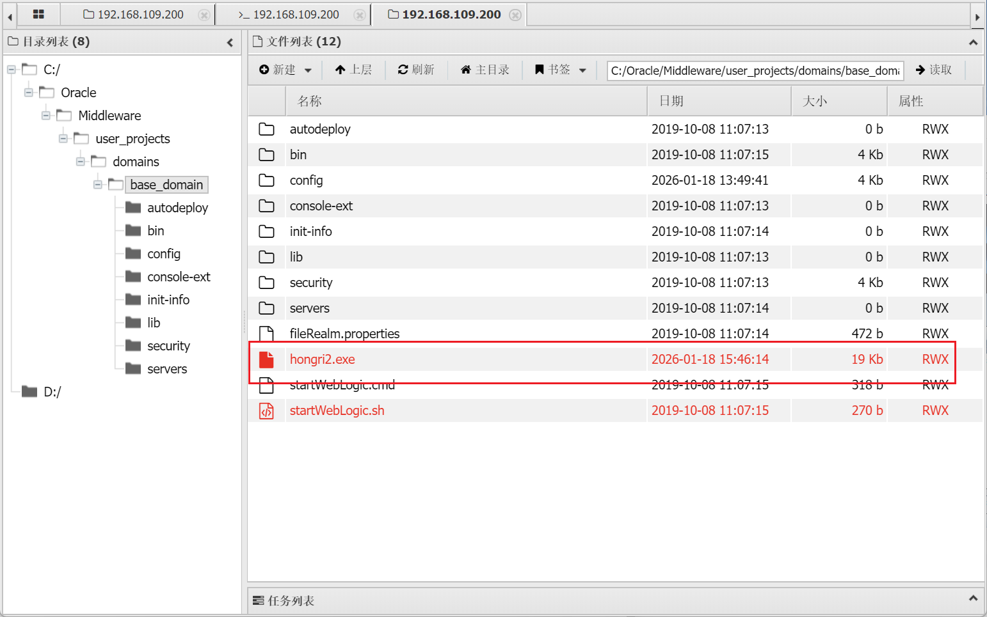Sort by the 属性 attributes column
987x617 pixels.
pos(935,101)
